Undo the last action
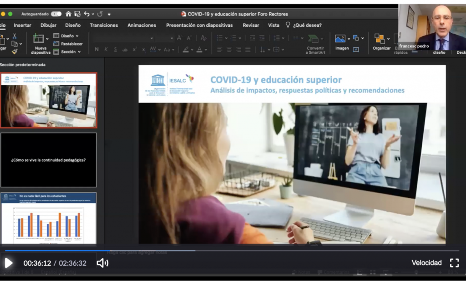The height and width of the screenshot is (283, 466). pyautogui.click(x=86, y=14)
